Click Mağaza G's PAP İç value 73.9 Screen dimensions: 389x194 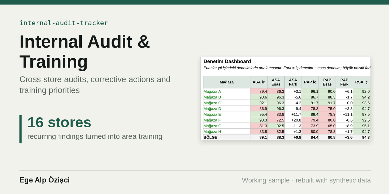tap(310, 126)
